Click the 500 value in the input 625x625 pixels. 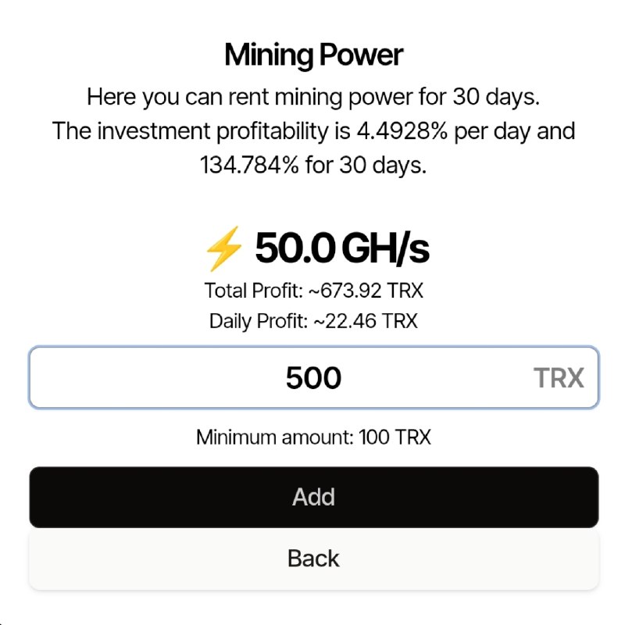tap(313, 378)
